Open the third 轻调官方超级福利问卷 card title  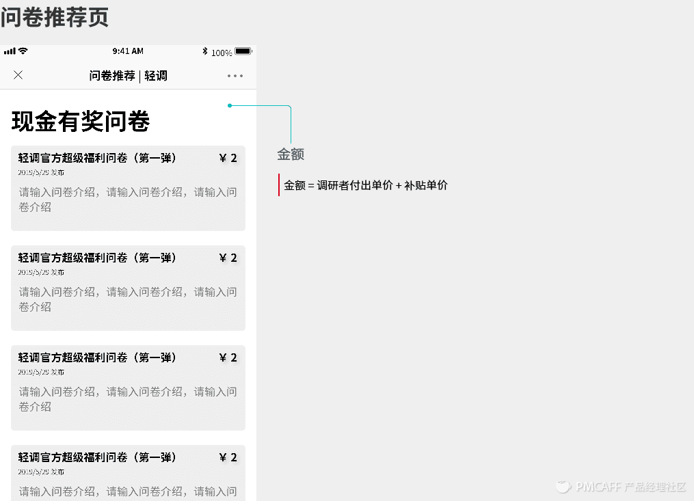97,357
